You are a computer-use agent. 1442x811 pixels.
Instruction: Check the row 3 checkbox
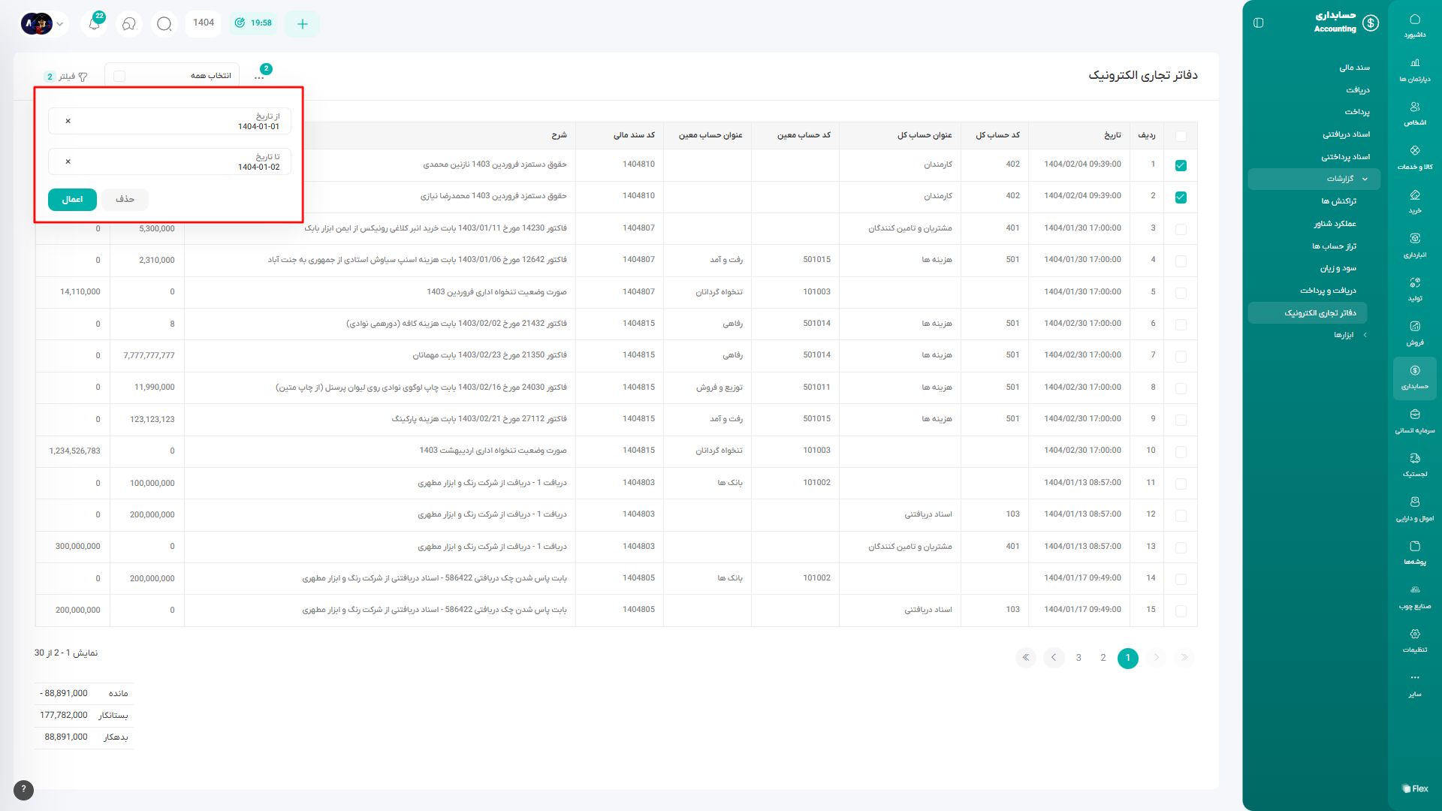(x=1181, y=229)
